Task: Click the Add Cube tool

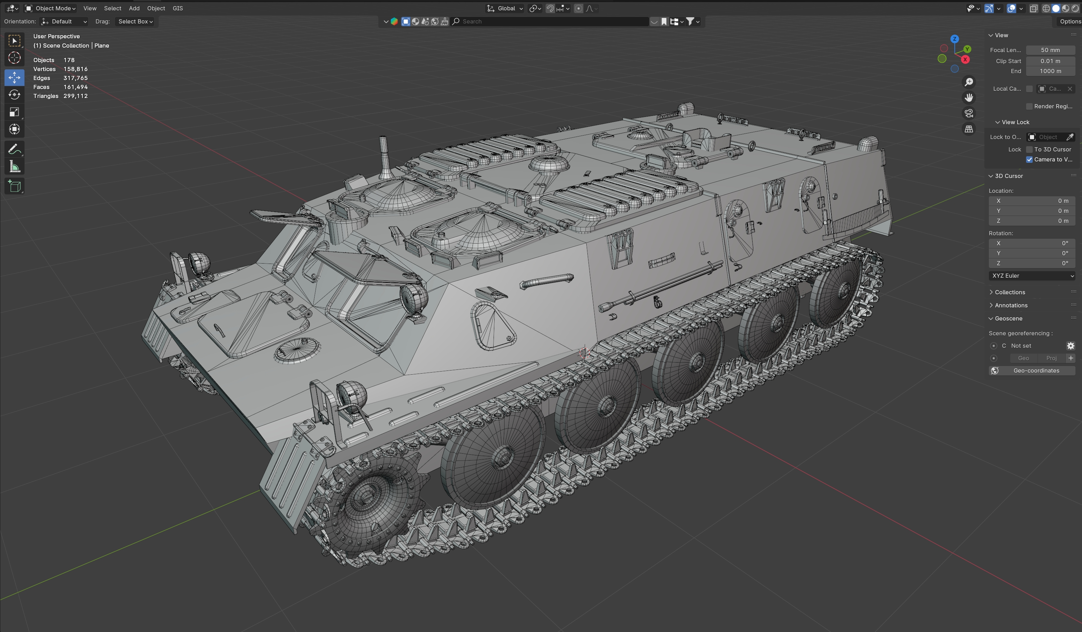Action: pos(14,186)
